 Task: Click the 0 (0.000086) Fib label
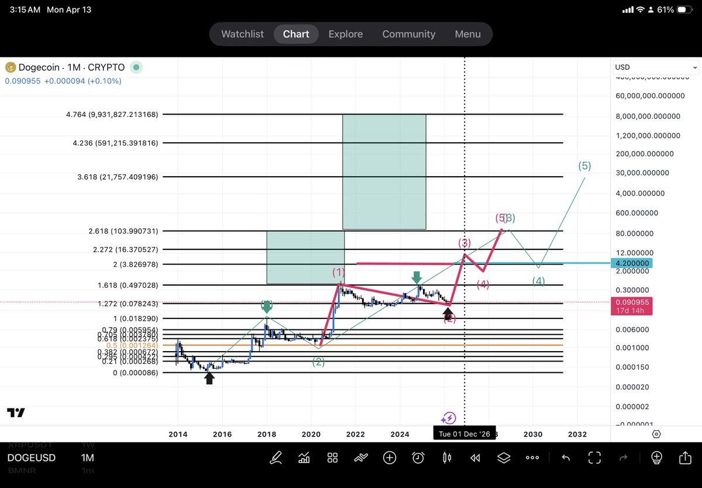pyautogui.click(x=136, y=372)
